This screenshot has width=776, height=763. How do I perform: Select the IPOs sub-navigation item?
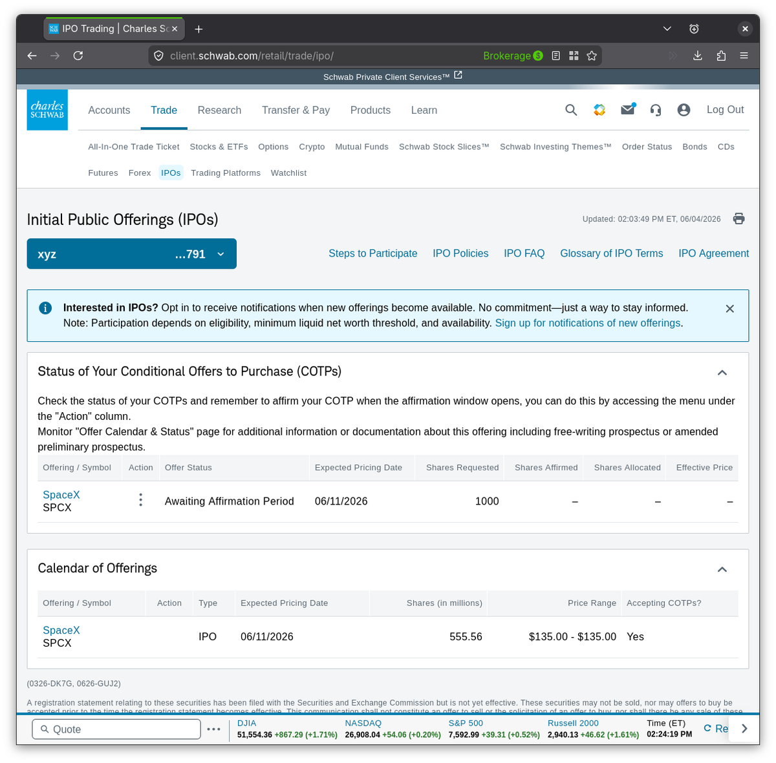171,172
